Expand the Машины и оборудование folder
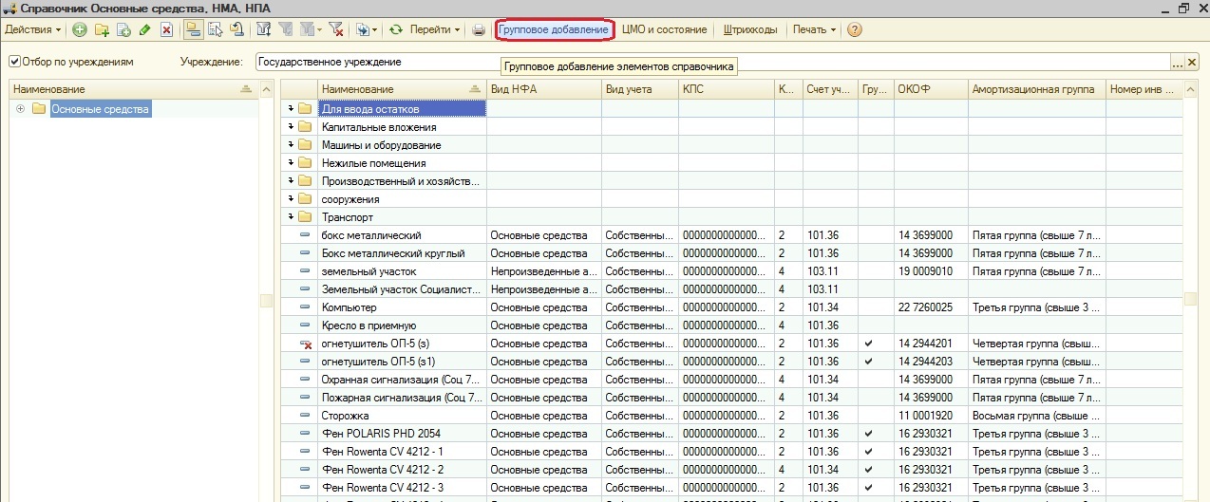The width and height of the screenshot is (1210, 502). tap(291, 145)
